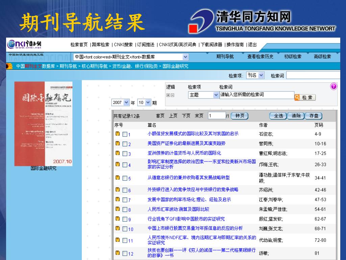Tick checkbox for record 10

[x=125, y=229]
